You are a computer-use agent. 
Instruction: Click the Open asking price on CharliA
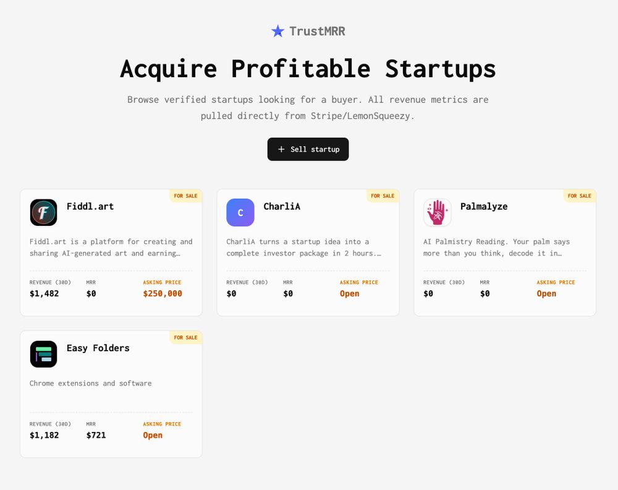coord(349,294)
